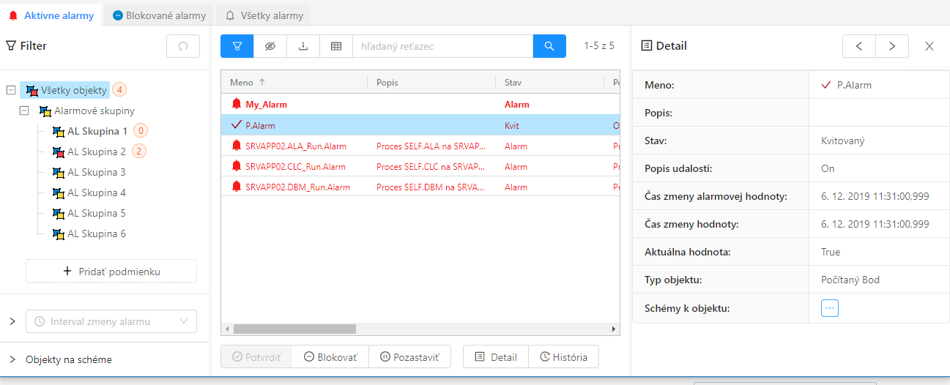Collapse the Všetky objekty tree node
Image resolution: width=950 pixels, height=385 pixels.
click(x=11, y=90)
